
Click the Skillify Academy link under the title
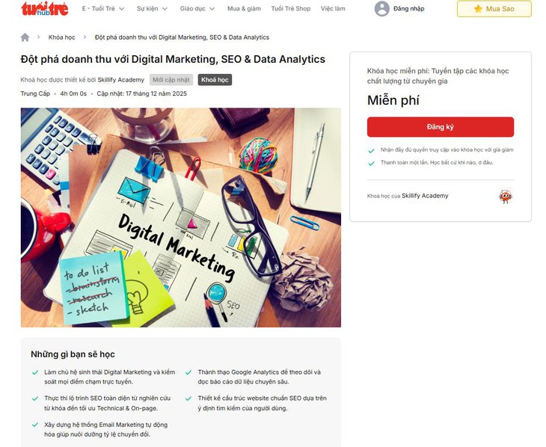(x=121, y=80)
